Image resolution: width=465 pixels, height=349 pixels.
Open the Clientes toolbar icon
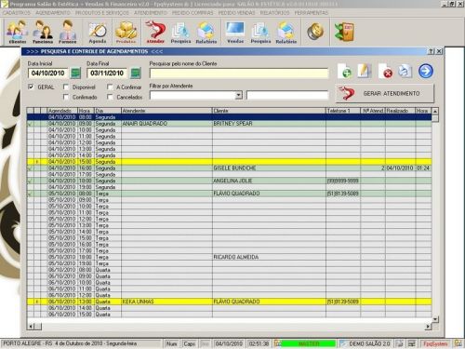pyautogui.click(x=17, y=32)
